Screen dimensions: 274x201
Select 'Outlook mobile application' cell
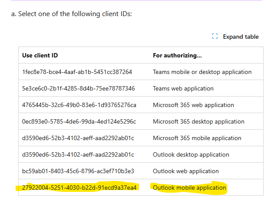click(189, 188)
